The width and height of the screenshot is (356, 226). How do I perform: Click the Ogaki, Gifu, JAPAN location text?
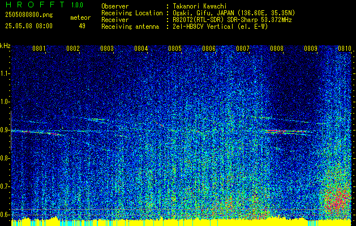(234, 13)
